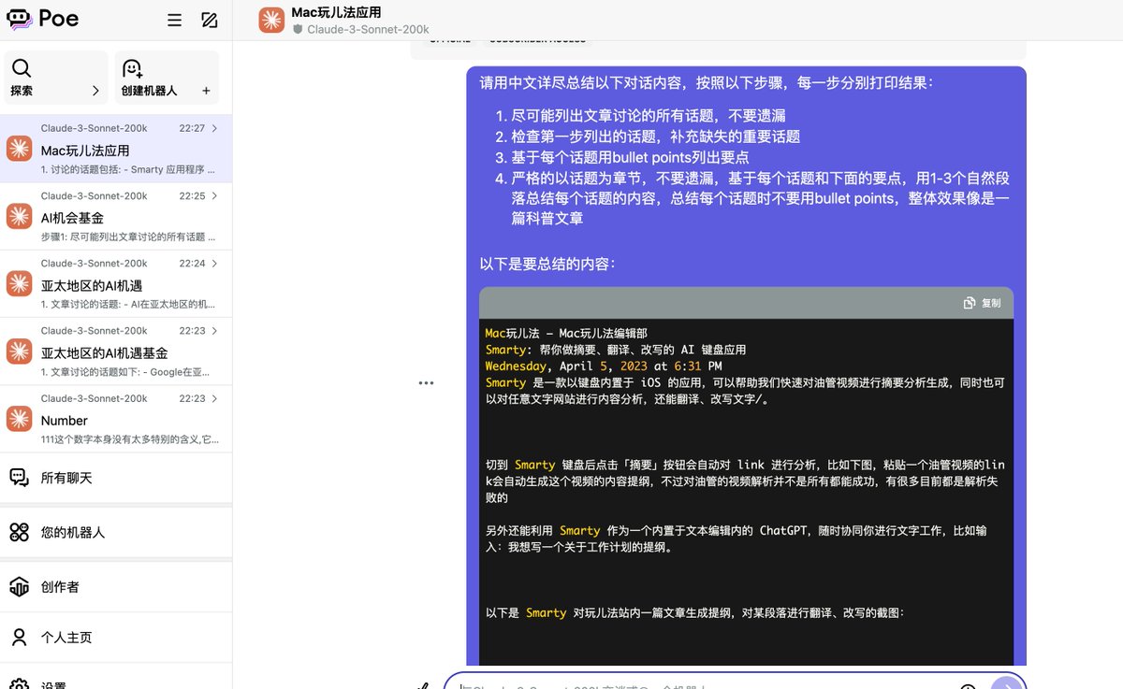Image resolution: width=1123 pixels, height=689 pixels.
Task: Click Claude avatar icon of Number chat
Action: tap(19, 418)
